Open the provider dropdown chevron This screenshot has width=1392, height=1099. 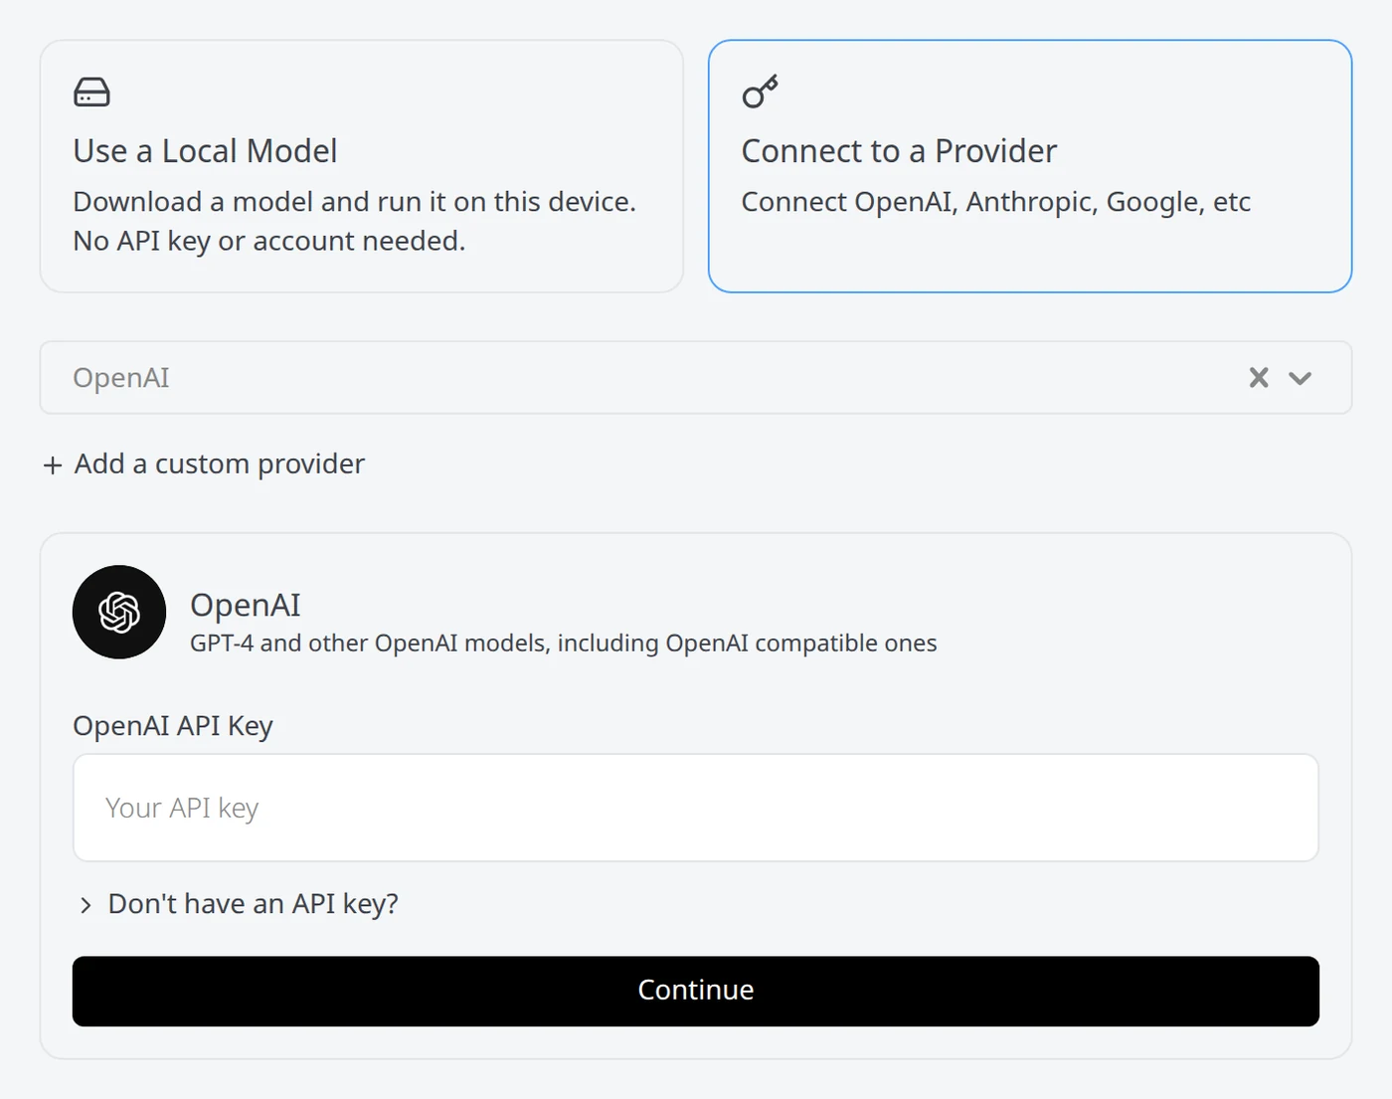1300,378
